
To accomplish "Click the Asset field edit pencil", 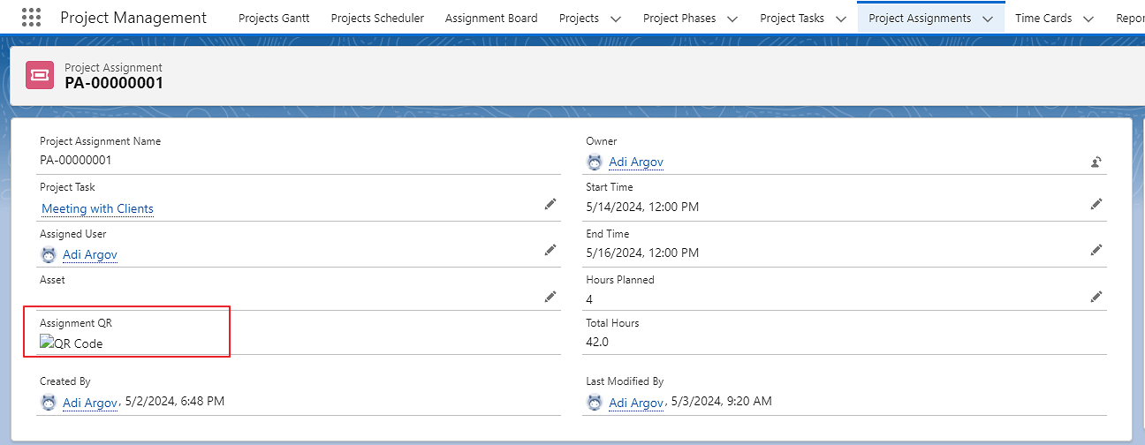I will pos(550,297).
